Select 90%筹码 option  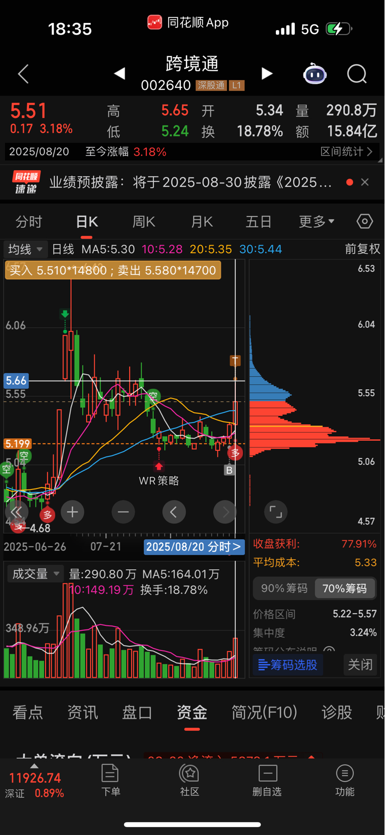tap(284, 588)
